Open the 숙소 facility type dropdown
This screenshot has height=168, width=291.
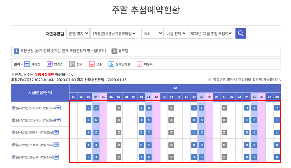(x=152, y=33)
